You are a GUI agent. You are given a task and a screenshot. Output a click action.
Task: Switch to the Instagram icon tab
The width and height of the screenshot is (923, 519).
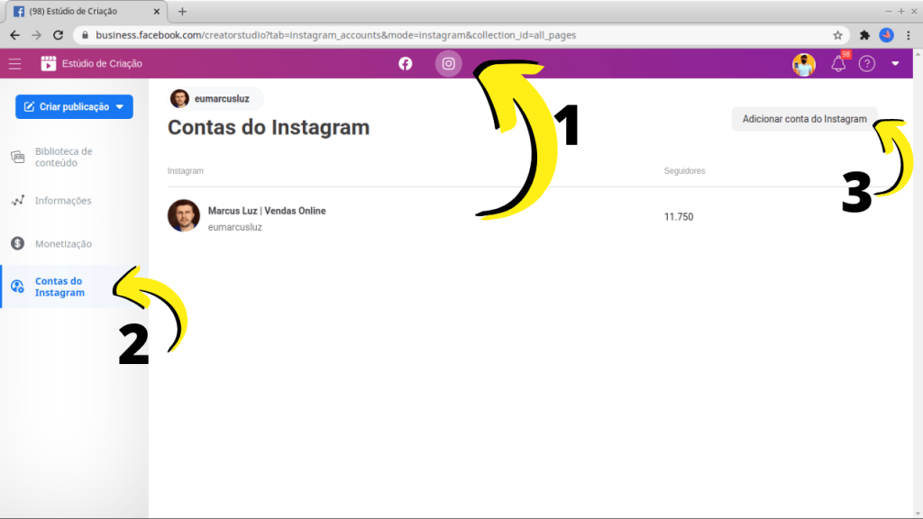[x=449, y=64]
